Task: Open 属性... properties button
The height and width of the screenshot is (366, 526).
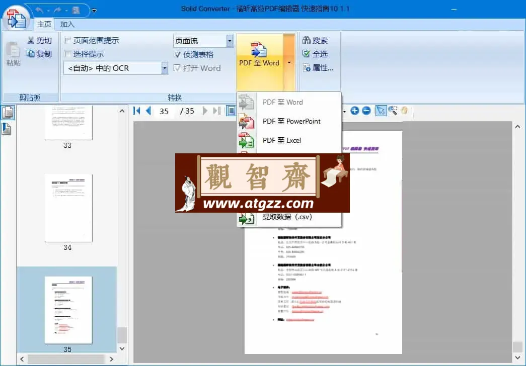Action: pos(318,68)
